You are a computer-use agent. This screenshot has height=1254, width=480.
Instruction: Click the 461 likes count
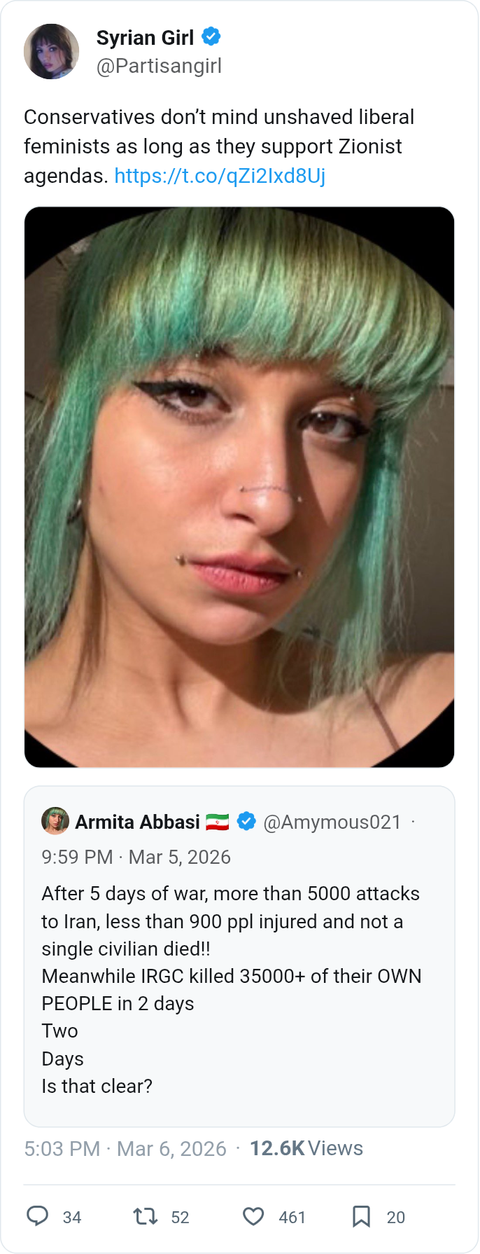click(292, 1218)
